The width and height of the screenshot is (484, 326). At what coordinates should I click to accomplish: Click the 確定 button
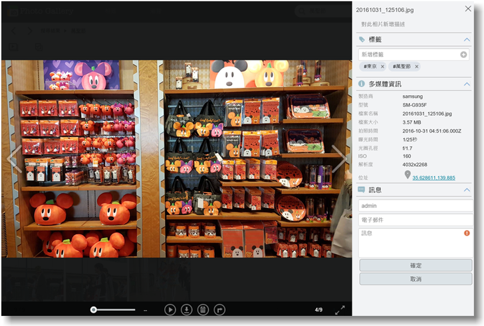point(416,265)
